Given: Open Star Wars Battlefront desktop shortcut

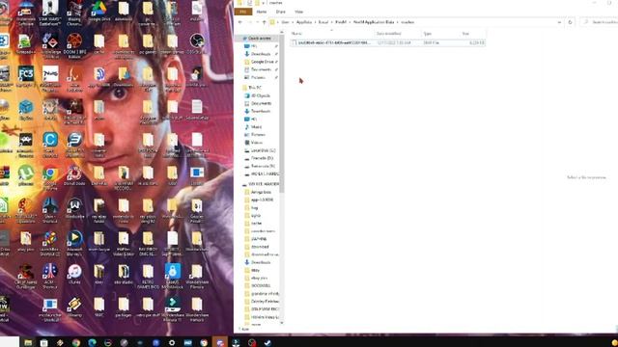Looking at the screenshot, I should coord(50,13).
